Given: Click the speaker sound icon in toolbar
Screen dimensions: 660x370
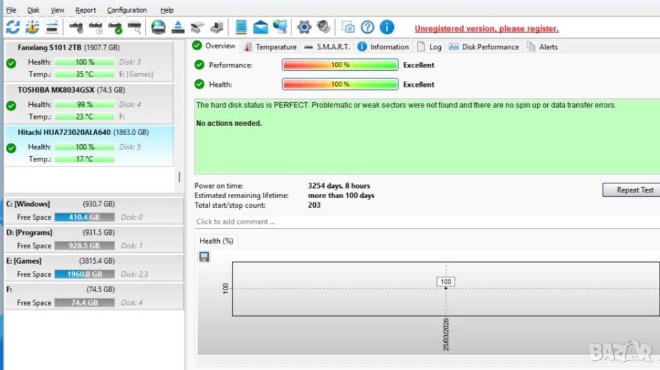Looking at the screenshot, I should coord(324,27).
